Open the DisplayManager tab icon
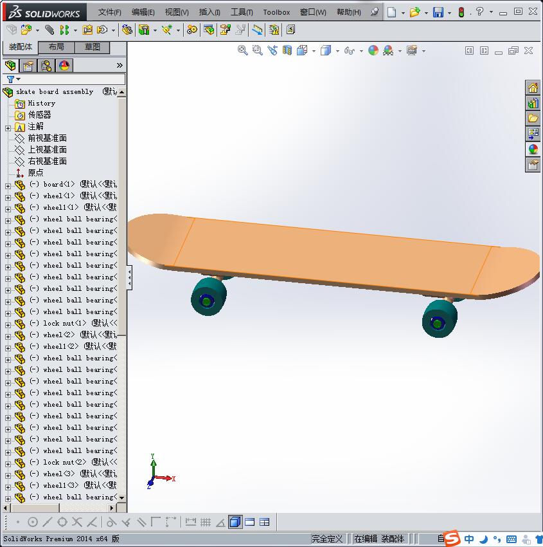Screen dimensions: 543x547 pyautogui.click(x=64, y=66)
